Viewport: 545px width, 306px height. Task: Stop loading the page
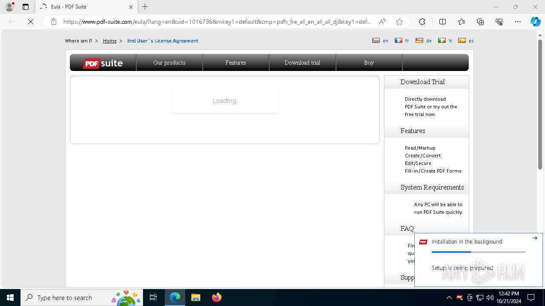pos(31,22)
